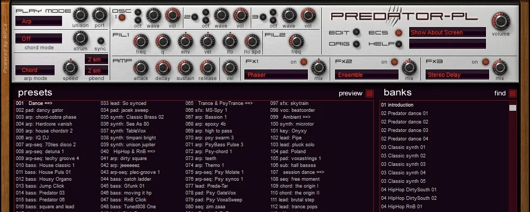
Task: Click the unison knob
Action: (x=81, y=15)
